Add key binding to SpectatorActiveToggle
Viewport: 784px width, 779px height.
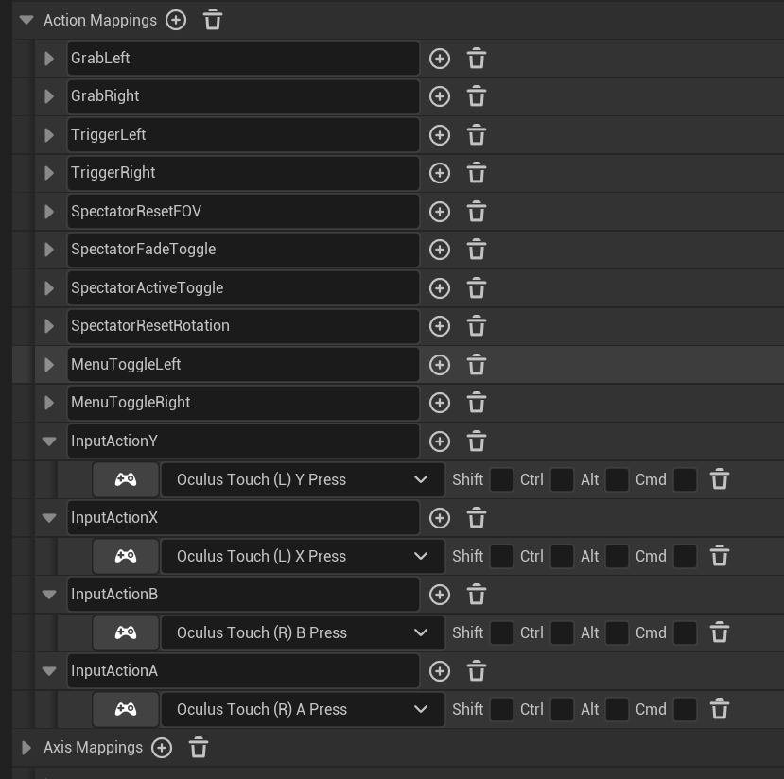[440, 288]
